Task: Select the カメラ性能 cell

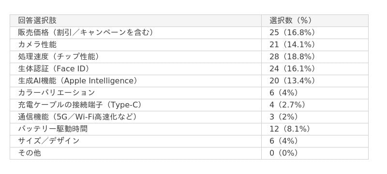Action: tap(135, 45)
